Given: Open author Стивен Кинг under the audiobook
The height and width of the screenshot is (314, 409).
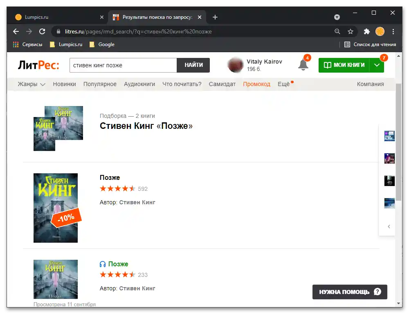Looking at the screenshot, I should (137, 288).
